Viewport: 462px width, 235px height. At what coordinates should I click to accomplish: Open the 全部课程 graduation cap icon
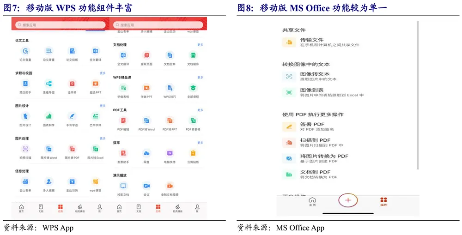193,88
